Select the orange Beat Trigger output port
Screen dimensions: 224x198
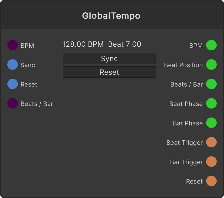[x=211, y=142]
